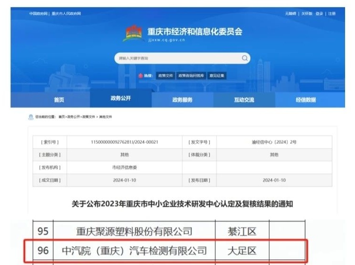Viewport: 355px width, 265px height.
Task: Visit the 重庆市人民政府网 link
Action: pos(66,14)
